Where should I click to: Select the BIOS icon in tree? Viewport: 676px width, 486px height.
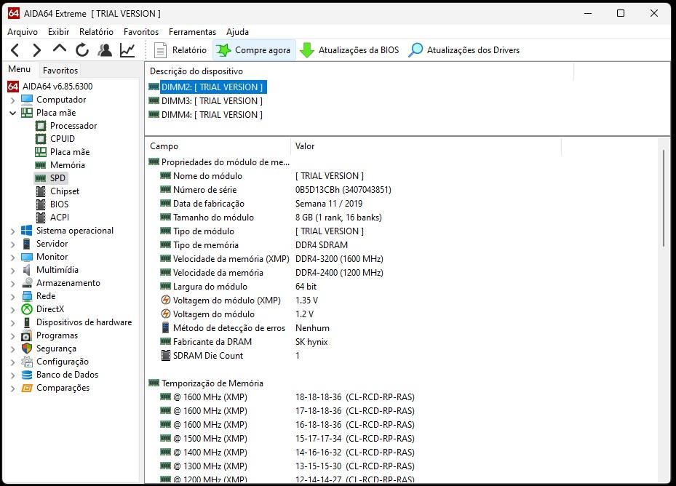pos(41,204)
